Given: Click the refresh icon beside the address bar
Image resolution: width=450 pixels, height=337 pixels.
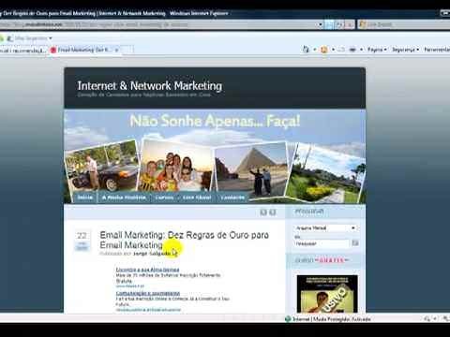Looking at the screenshot, I should [339, 24].
